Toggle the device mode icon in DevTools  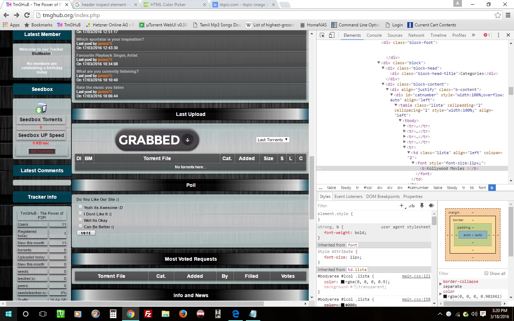pos(332,35)
